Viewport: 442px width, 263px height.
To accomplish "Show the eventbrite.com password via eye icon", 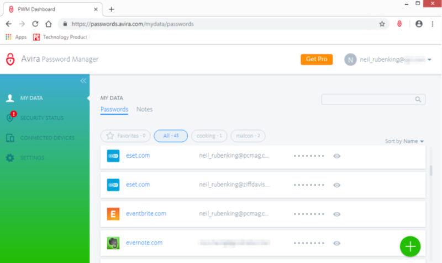I will click(x=337, y=214).
